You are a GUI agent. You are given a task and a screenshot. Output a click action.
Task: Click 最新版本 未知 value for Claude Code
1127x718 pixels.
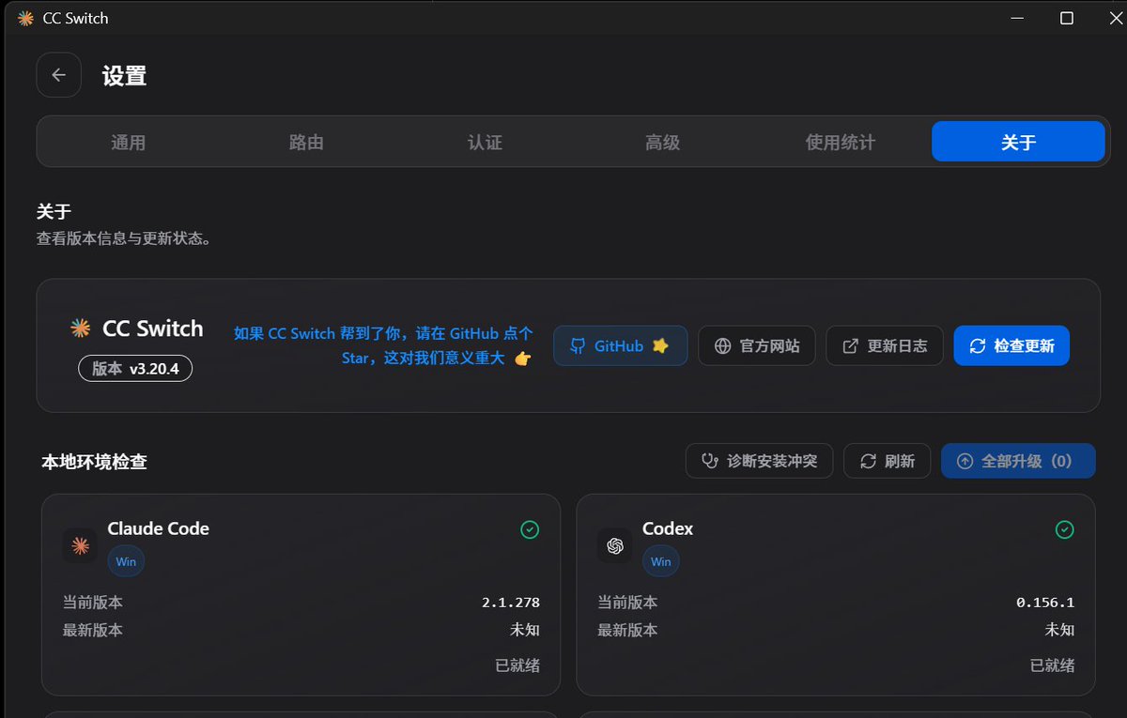pyautogui.click(x=525, y=630)
